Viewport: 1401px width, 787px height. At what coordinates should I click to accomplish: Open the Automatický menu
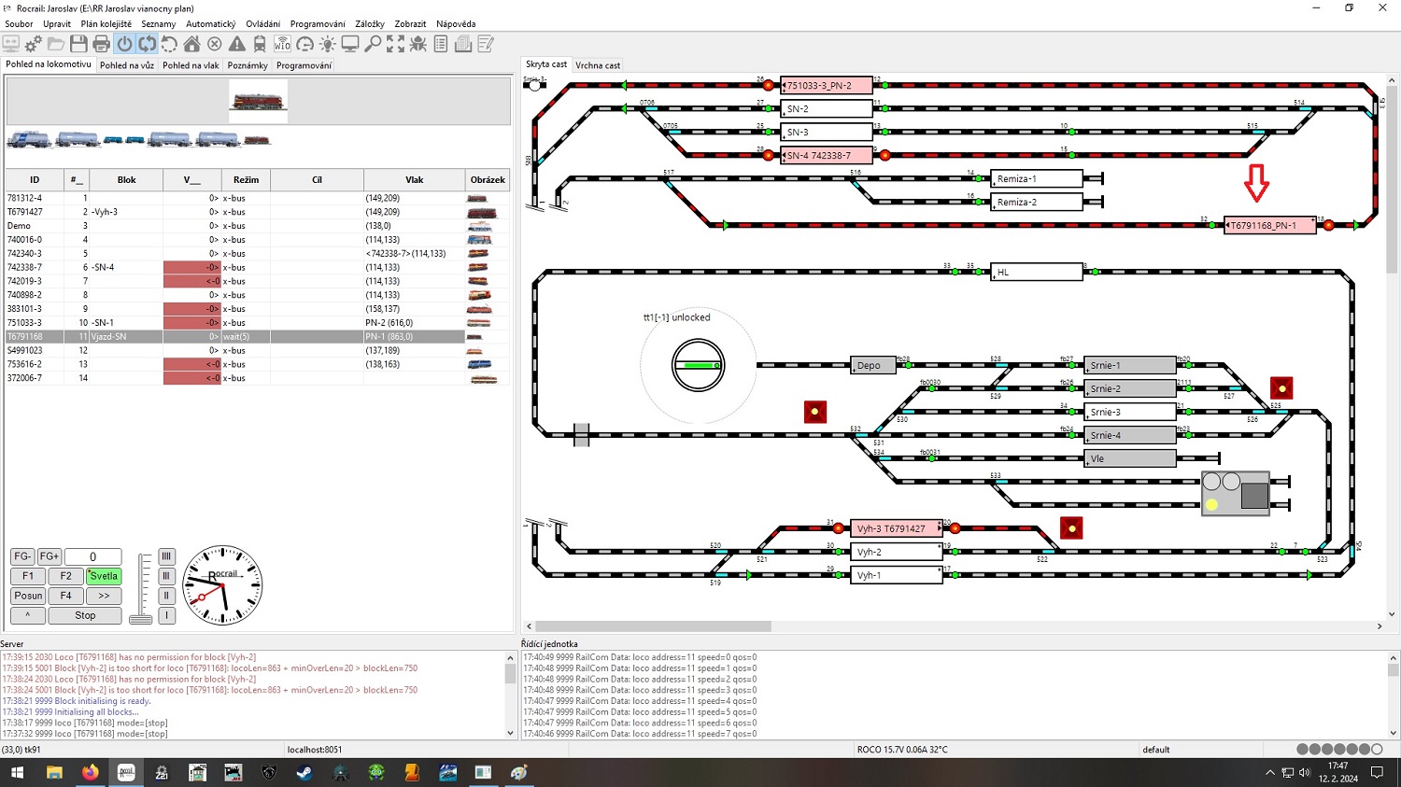(x=210, y=24)
